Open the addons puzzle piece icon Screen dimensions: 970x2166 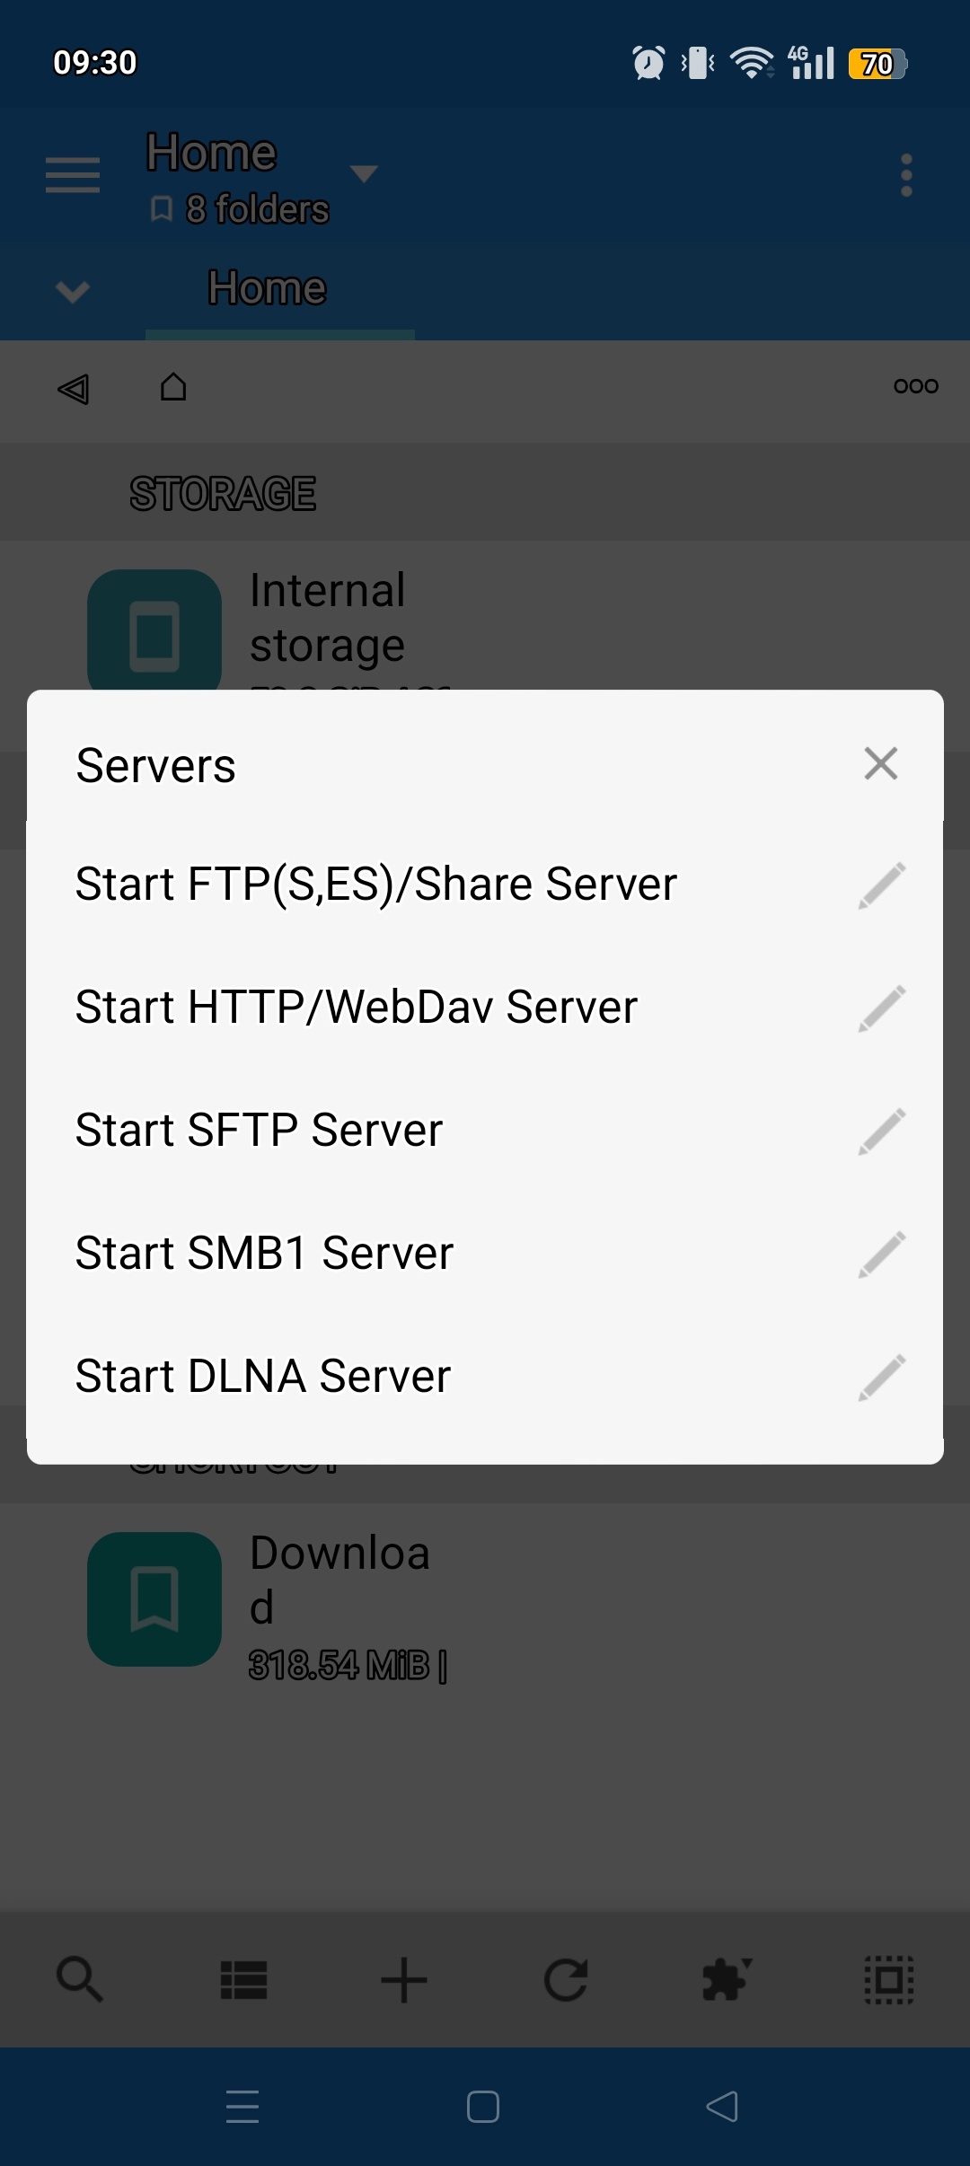tap(726, 1979)
